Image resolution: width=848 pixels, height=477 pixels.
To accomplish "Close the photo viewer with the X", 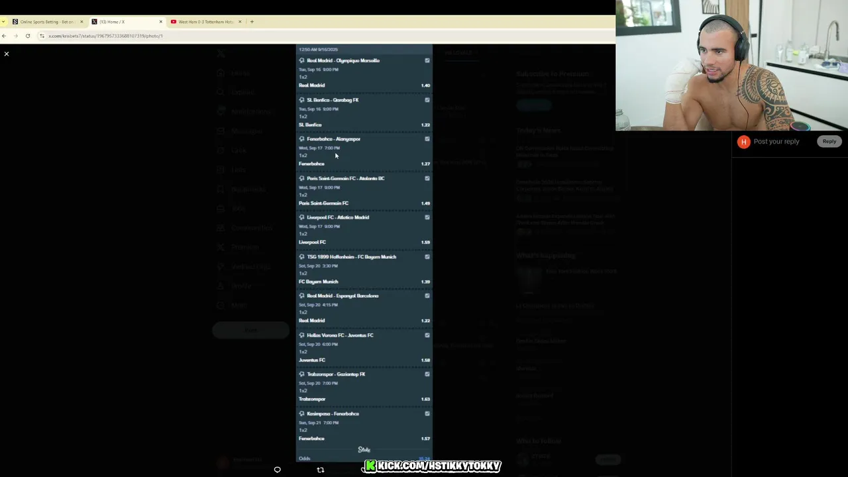I will [7, 54].
